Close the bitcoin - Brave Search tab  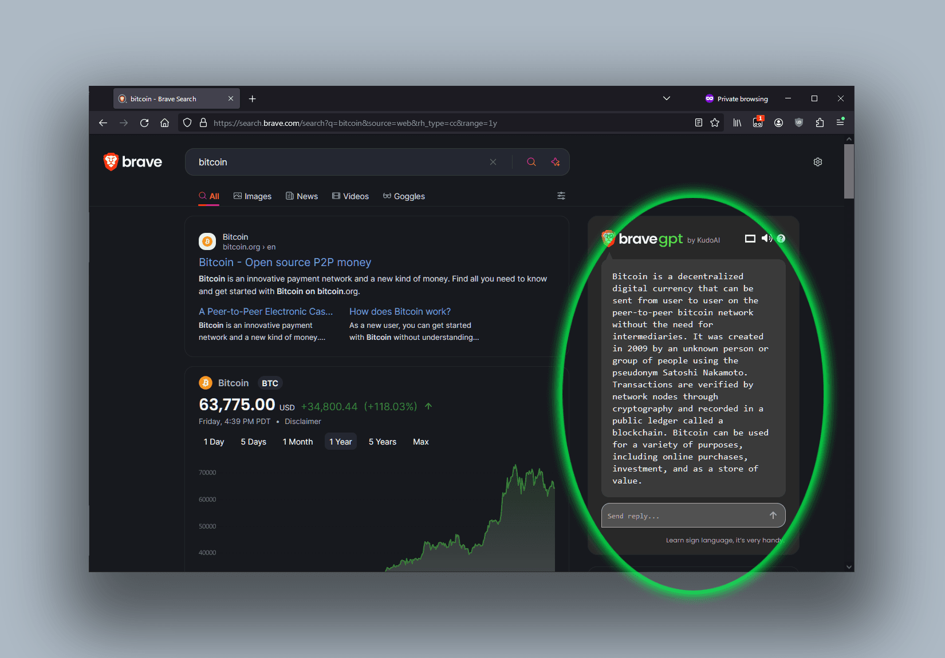[x=231, y=98]
